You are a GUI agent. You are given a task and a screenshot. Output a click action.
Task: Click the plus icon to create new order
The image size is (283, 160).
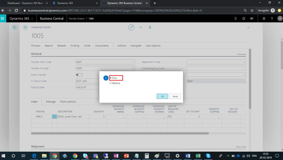point(141,27)
